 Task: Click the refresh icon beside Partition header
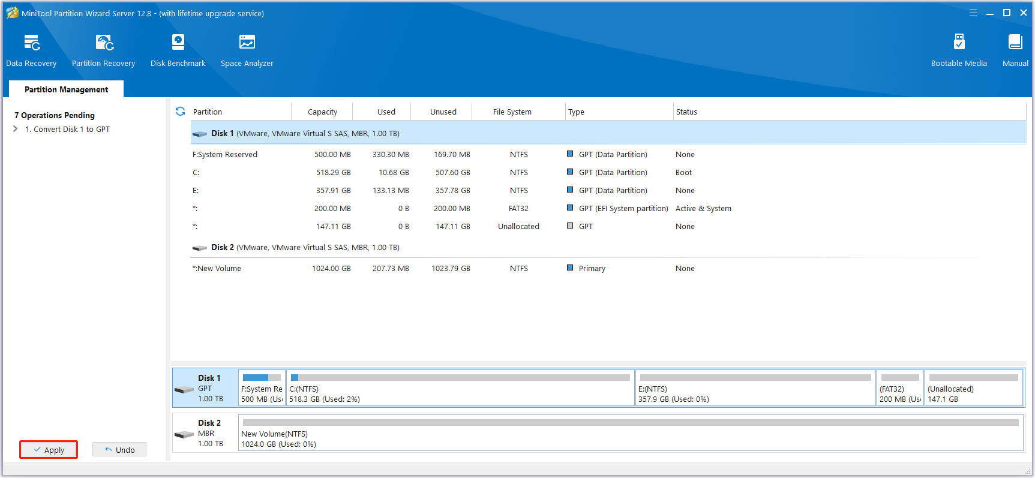(x=180, y=112)
